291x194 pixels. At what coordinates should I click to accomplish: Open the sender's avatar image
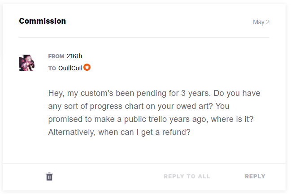(x=27, y=63)
